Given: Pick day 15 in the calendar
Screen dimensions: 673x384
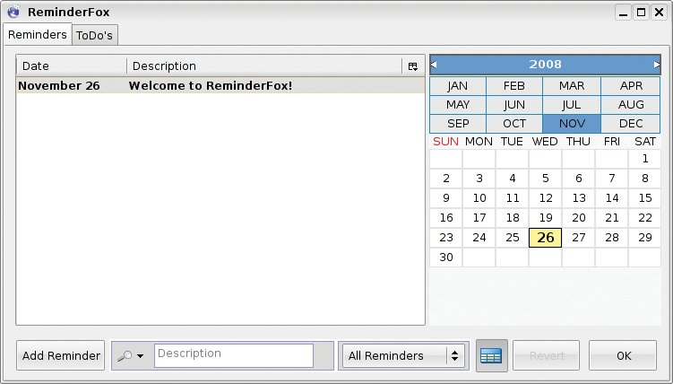Looking at the screenshot, I should click(x=644, y=198).
